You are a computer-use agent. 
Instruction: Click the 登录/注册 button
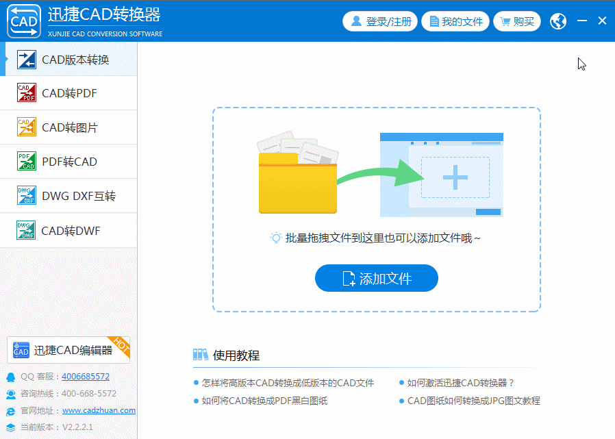pyautogui.click(x=379, y=21)
